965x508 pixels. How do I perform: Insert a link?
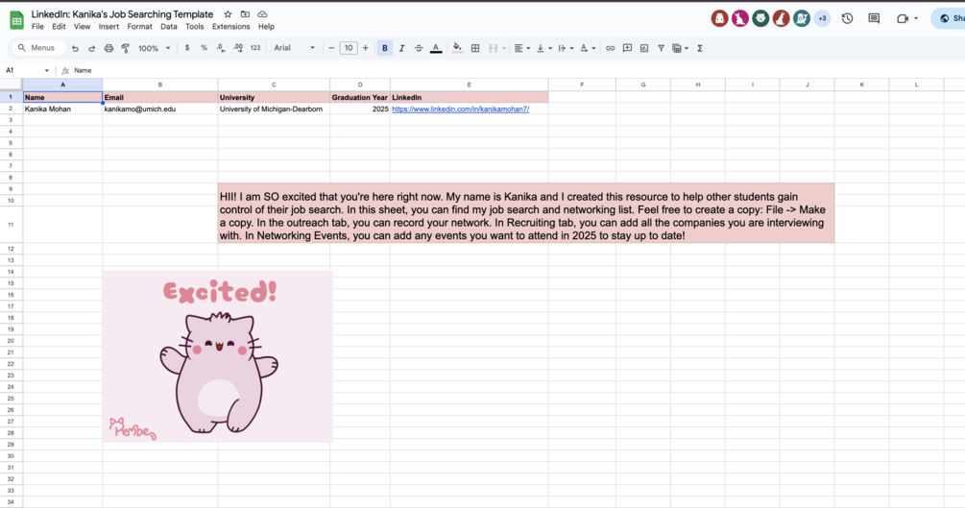coord(610,48)
